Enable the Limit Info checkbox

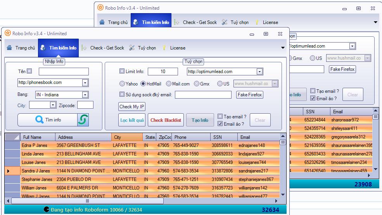122,72
